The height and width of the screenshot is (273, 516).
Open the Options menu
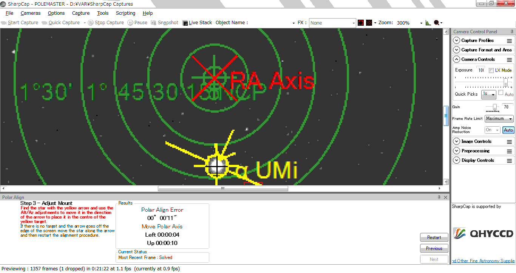(56, 13)
